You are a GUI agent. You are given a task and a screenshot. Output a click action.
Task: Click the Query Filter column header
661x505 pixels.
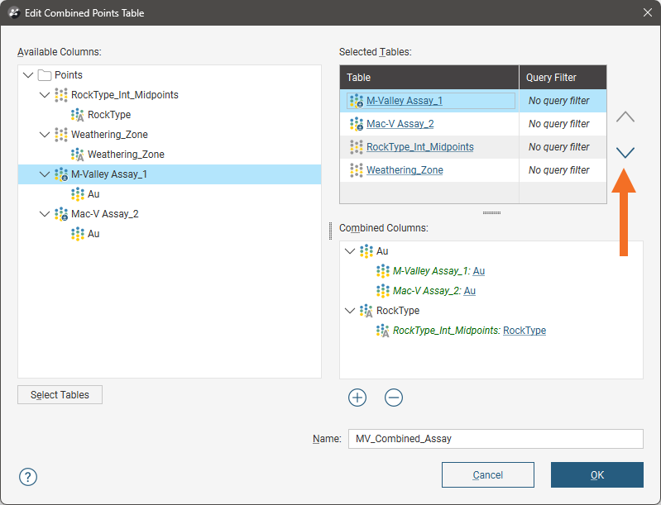click(x=552, y=78)
